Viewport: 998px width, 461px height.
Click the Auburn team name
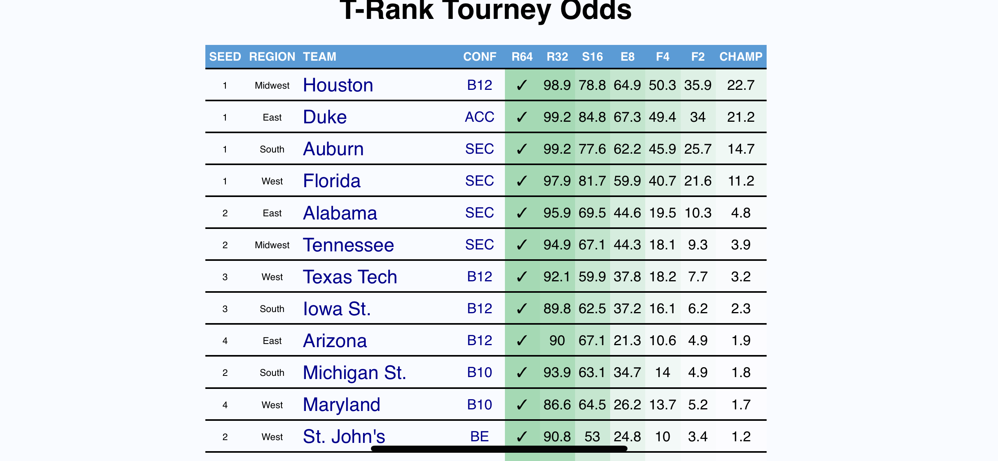[x=333, y=149]
